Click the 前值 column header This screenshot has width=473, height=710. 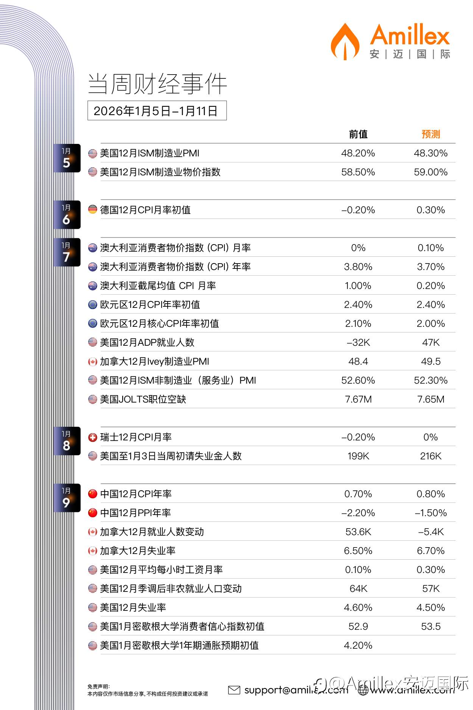pyautogui.click(x=358, y=134)
